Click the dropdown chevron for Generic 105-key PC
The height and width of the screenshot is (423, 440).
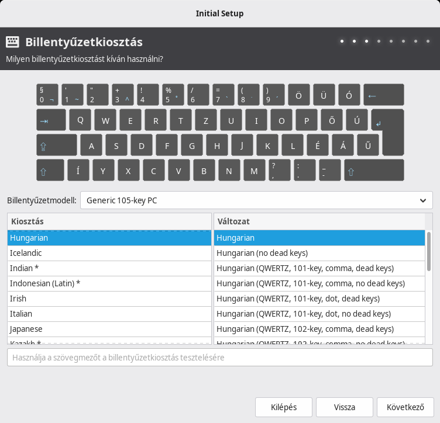click(423, 200)
